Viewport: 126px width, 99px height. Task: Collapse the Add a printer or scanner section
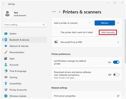click(x=118, y=23)
